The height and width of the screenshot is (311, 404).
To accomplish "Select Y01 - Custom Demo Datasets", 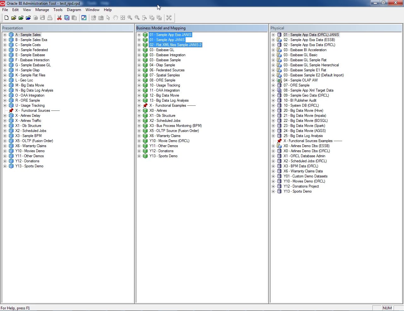I will [306, 176].
